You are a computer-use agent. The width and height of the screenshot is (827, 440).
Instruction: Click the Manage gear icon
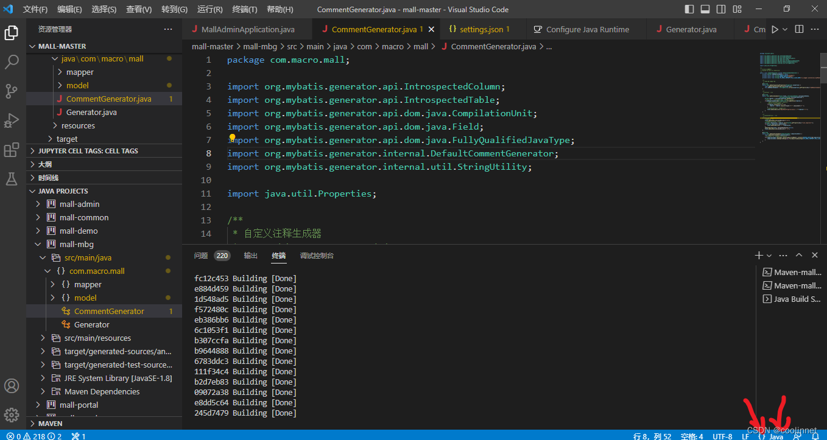coord(12,414)
